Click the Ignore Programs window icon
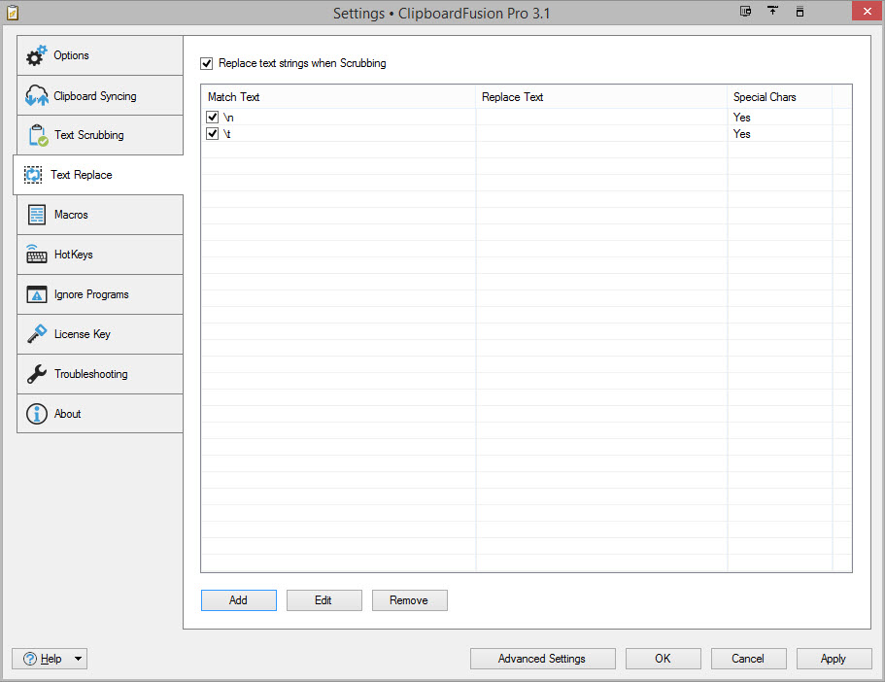 [x=37, y=294]
